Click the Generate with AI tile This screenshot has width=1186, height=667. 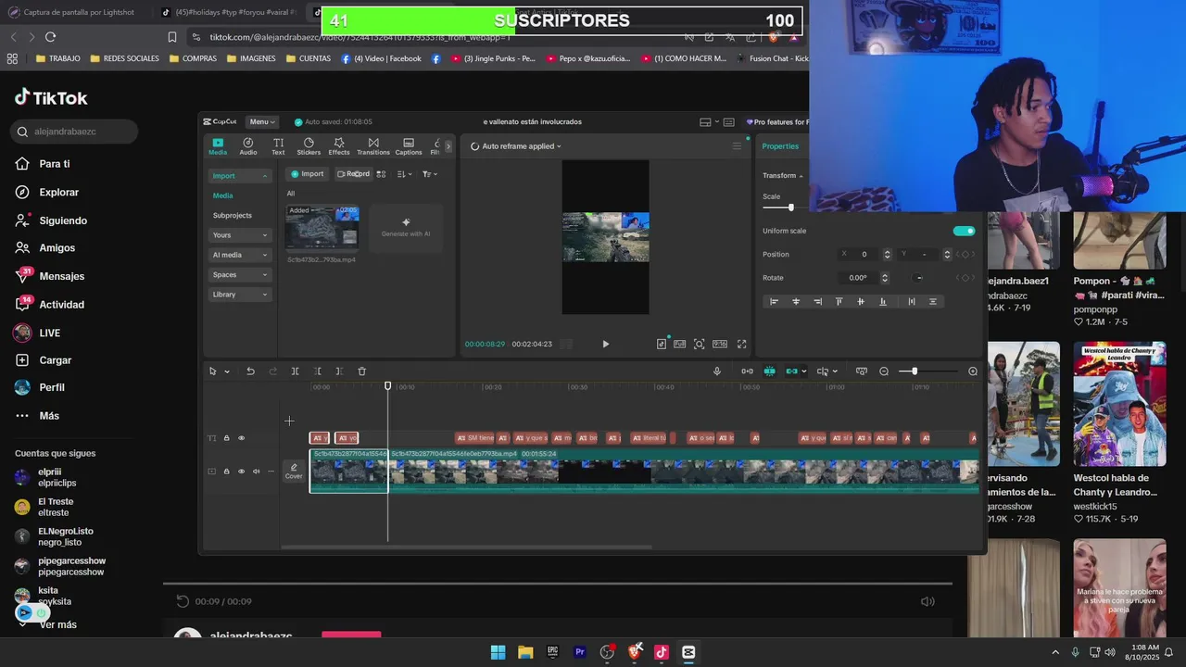point(406,227)
